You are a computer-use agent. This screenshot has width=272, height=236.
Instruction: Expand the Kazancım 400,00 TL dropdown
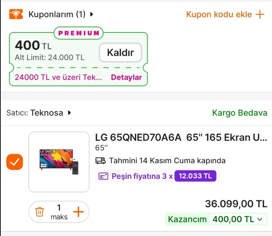tap(260, 219)
